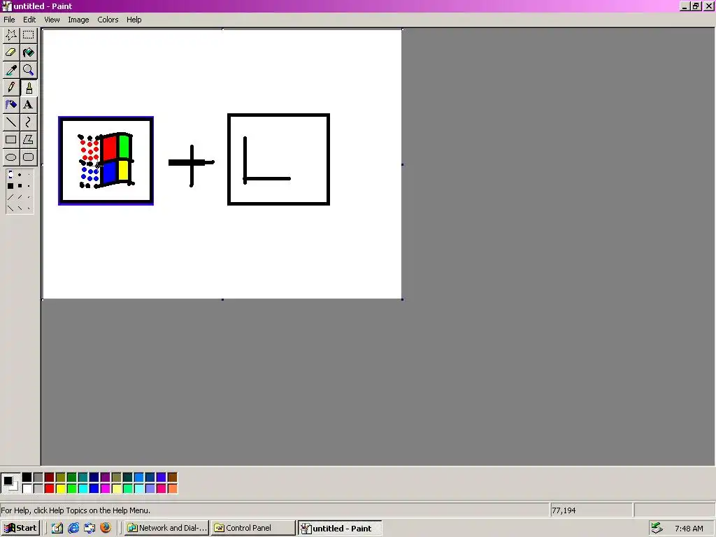Image resolution: width=716 pixels, height=537 pixels.
Task: Pick the Ellipse tool
Action: coord(11,157)
